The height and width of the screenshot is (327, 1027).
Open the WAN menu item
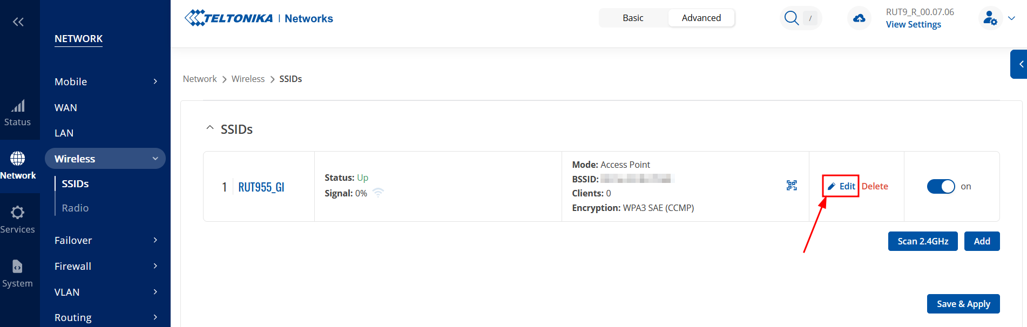pyautogui.click(x=66, y=107)
